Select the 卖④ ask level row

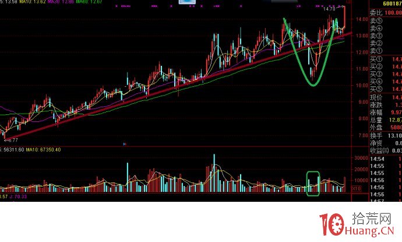pos(386,28)
